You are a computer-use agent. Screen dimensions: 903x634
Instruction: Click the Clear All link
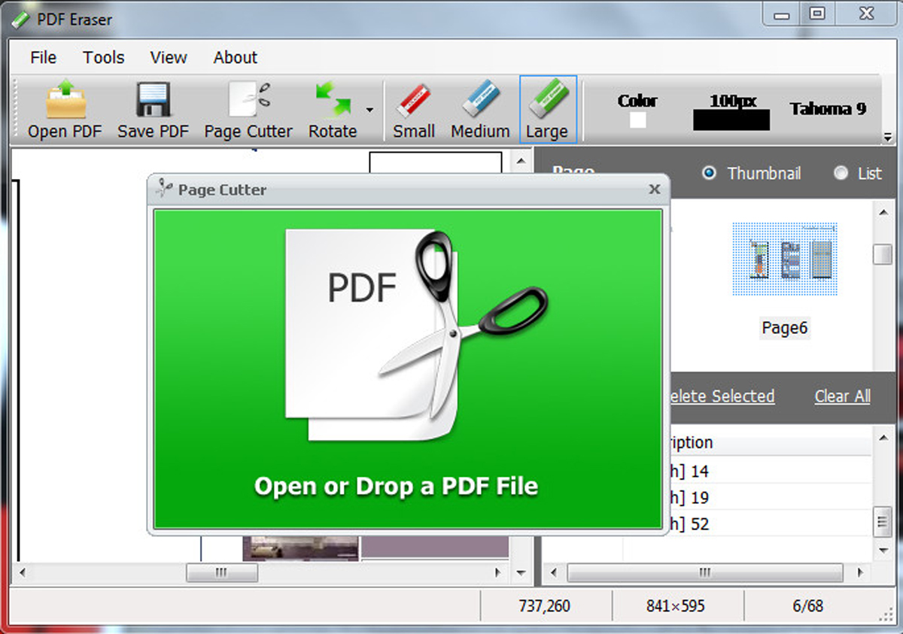[842, 396]
